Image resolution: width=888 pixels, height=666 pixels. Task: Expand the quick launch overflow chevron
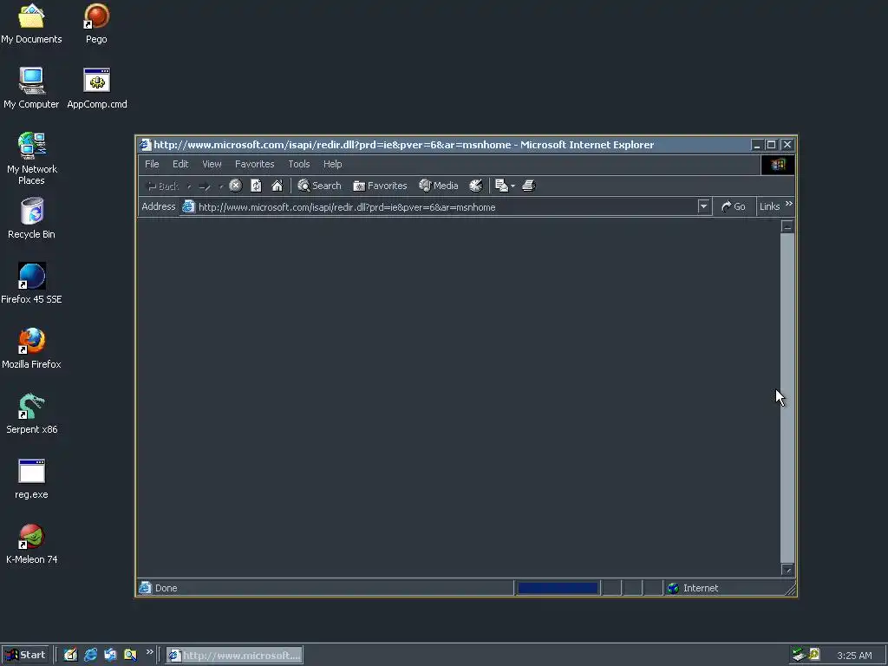(149, 652)
